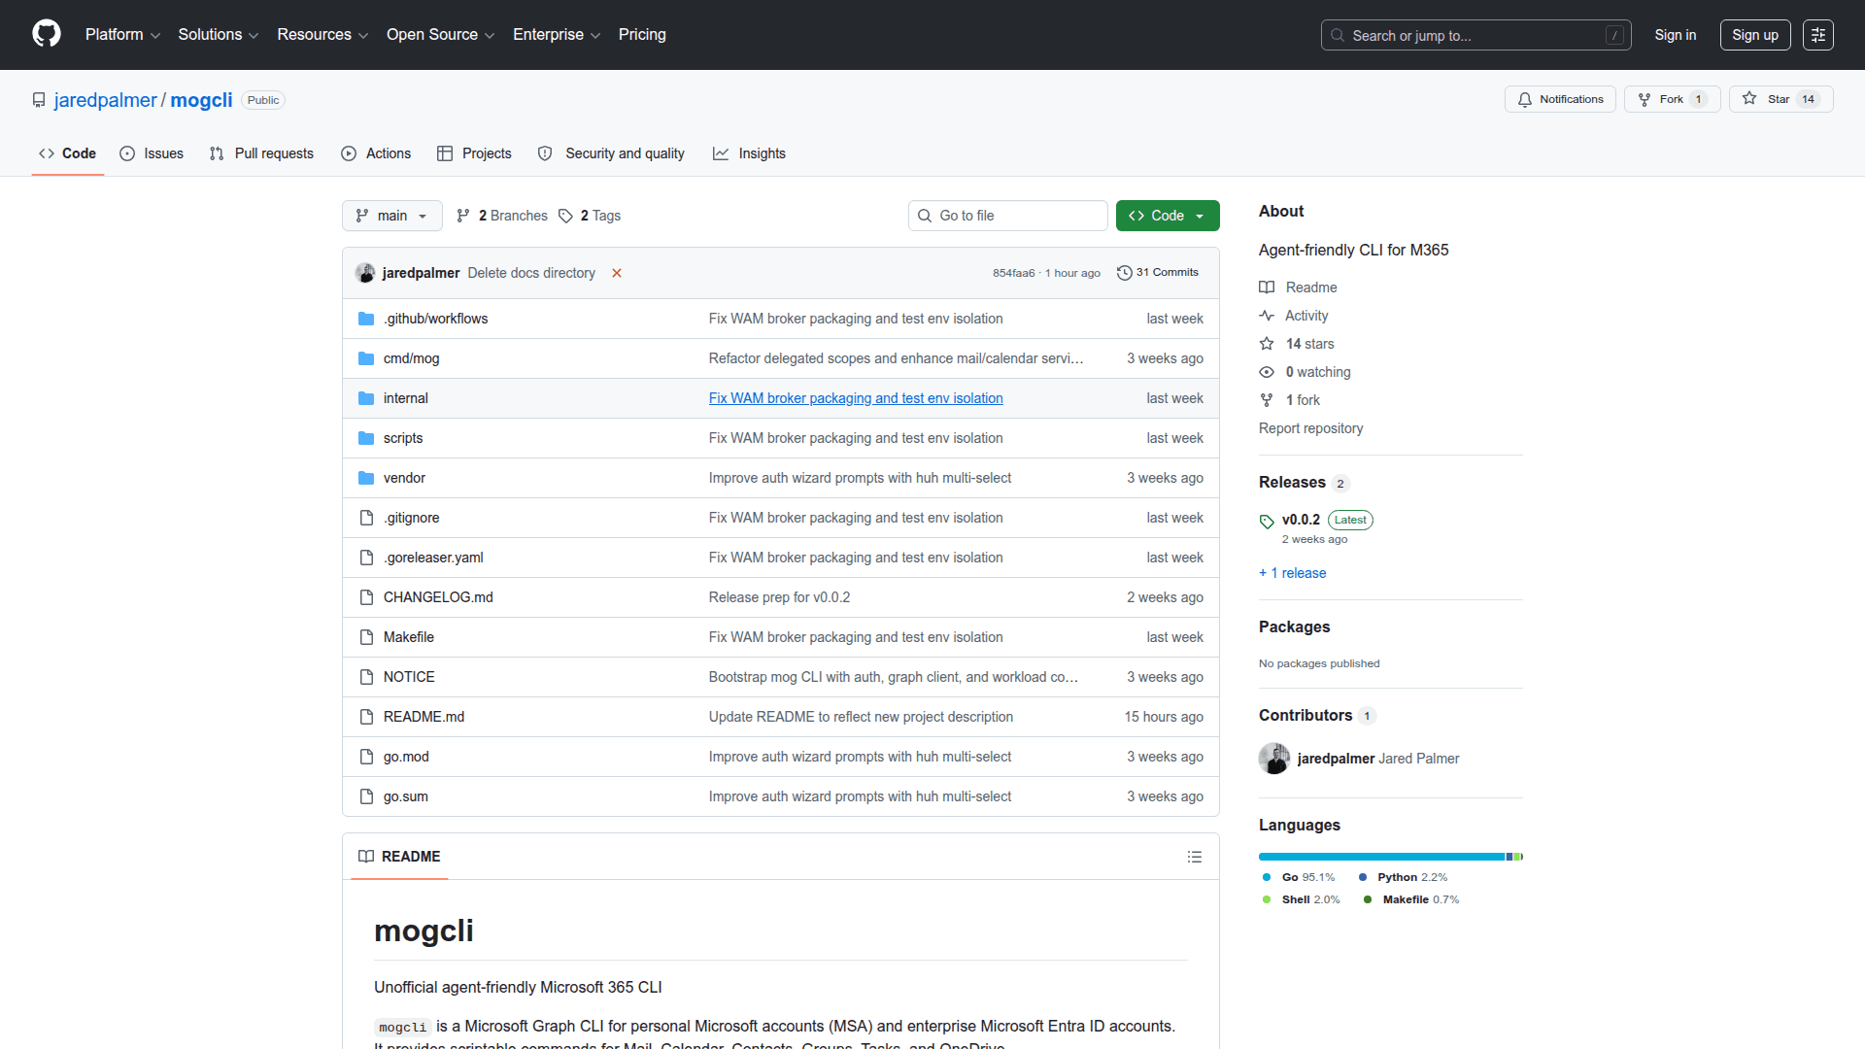Image resolution: width=1865 pixels, height=1049 pixels.
Task: Click the failed status X icon
Action: point(616,273)
